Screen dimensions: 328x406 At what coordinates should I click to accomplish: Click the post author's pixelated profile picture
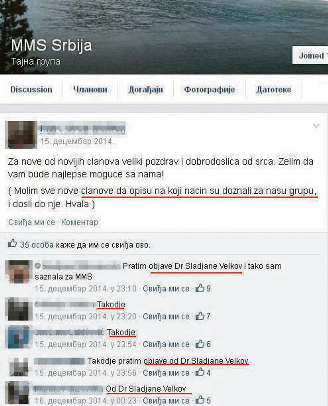pyautogui.click(x=21, y=135)
